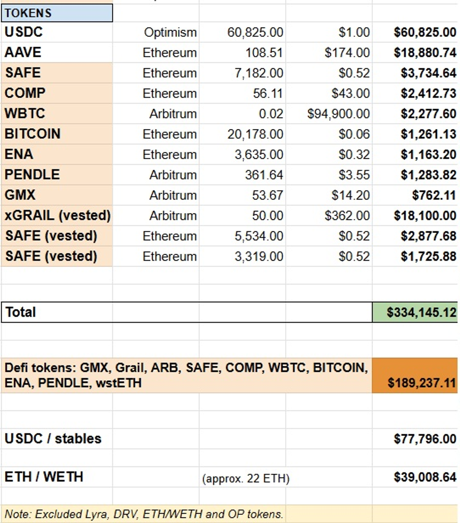This screenshot has width=460, height=523.
Task: Click the xGRAIL value $18,100.00 cell
Action: coord(424,215)
